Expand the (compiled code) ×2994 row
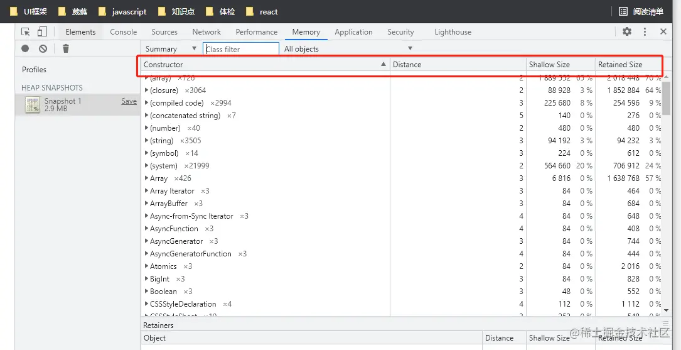The height and width of the screenshot is (350, 681). click(x=146, y=103)
